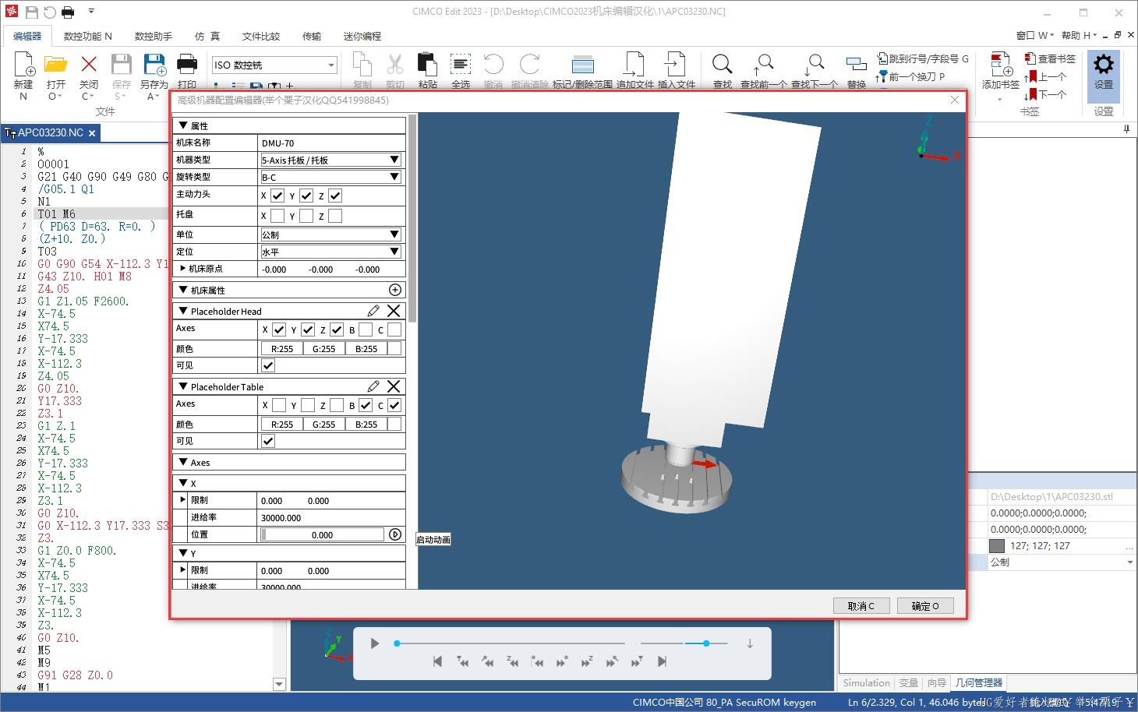Expand the 机床原点 row
Image resolution: width=1138 pixels, height=712 pixels.
click(x=183, y=269)
